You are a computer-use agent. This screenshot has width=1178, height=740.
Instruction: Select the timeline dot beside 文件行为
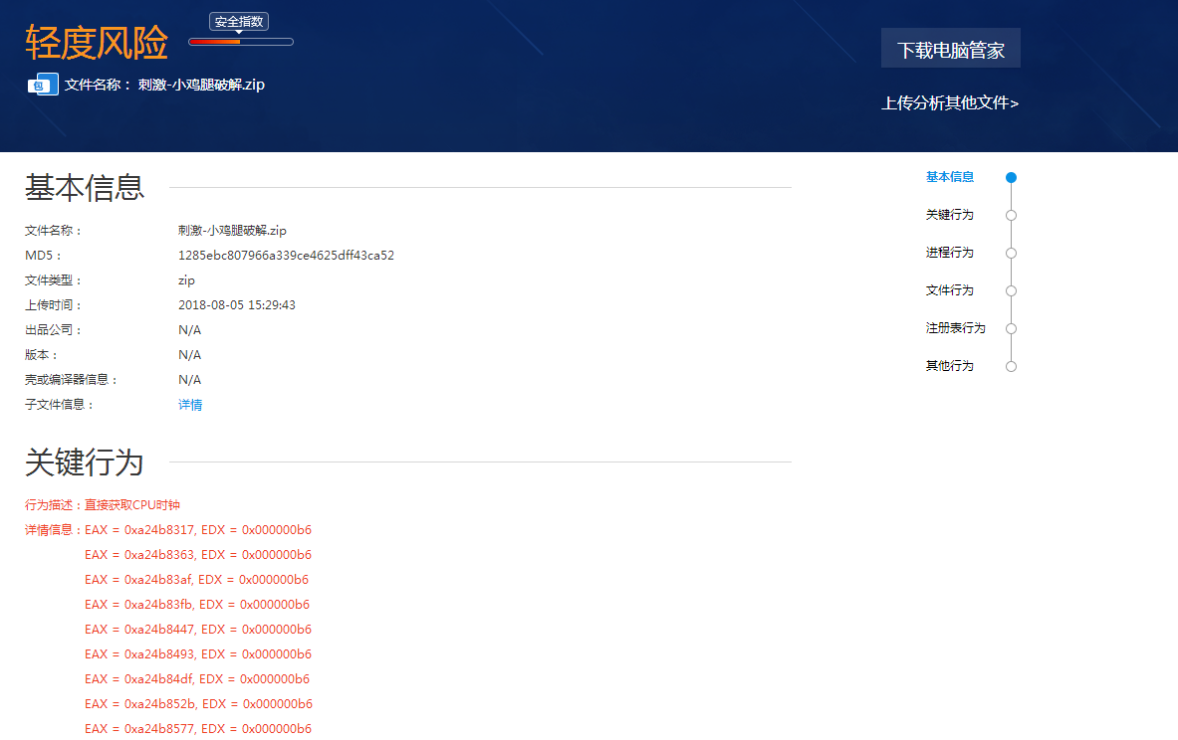pyautogui.click(x=1011, y=290)
